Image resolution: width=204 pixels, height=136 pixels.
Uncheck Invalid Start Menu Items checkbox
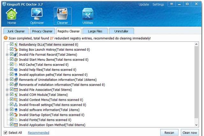click(11, 59)
